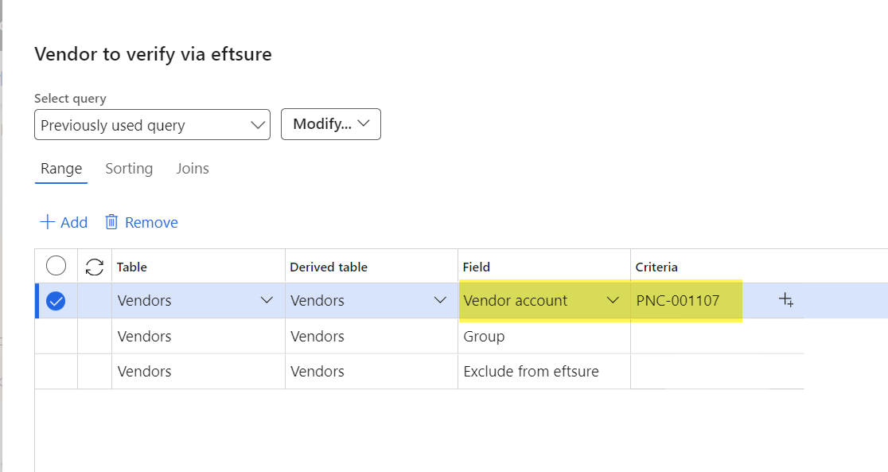This screenshot has height=472, width=888.
Task: Click the Derived table column header
Action: 372,267
